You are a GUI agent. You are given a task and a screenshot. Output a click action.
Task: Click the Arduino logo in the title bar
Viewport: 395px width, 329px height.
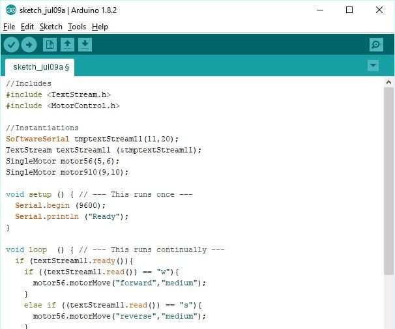(11, 10)
